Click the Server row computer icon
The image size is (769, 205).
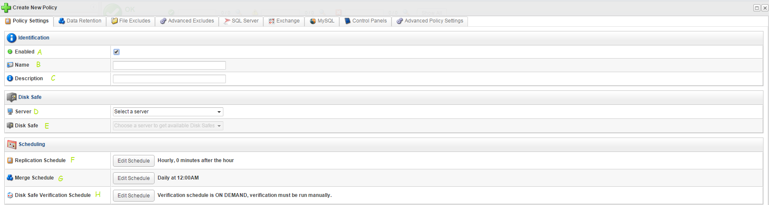click(10, 112)
